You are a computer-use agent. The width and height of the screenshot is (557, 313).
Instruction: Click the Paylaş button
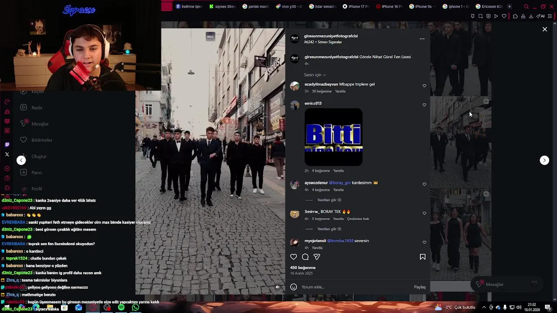click(x=420, y=287)
